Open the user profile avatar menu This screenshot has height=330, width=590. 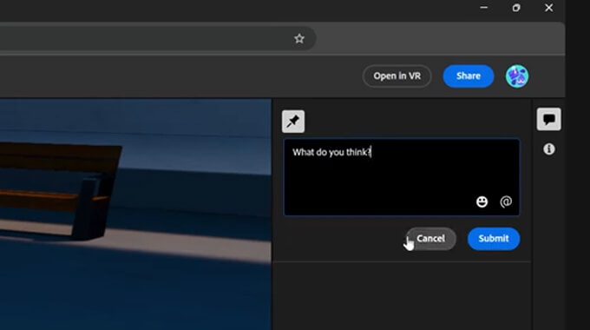pyautogui.click(x=517, y=76)
